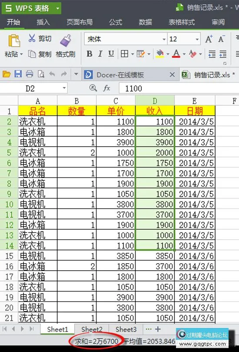
Task: Click the Copy icon
Action: (x=32, y=54)
